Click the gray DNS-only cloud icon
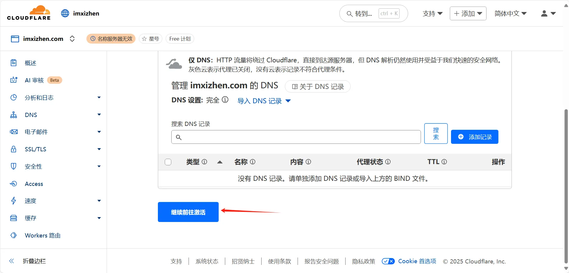 174,64
